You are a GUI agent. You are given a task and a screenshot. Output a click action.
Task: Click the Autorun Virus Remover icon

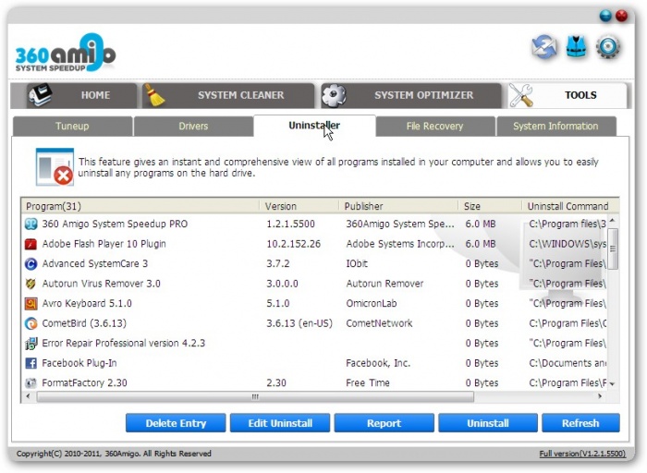[x=31, y=284]
